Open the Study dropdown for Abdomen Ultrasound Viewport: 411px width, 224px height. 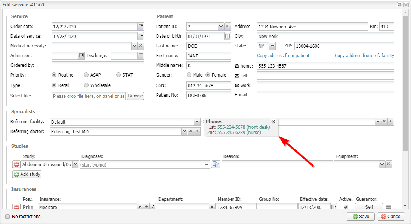click(x=75, y=164)
